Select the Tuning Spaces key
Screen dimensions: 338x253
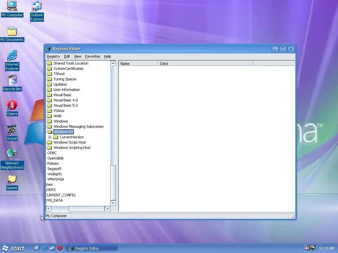pos(65,79)
